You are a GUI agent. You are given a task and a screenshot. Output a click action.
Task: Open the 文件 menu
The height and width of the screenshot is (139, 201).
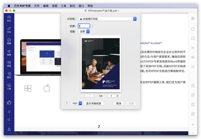pos(37,6)
